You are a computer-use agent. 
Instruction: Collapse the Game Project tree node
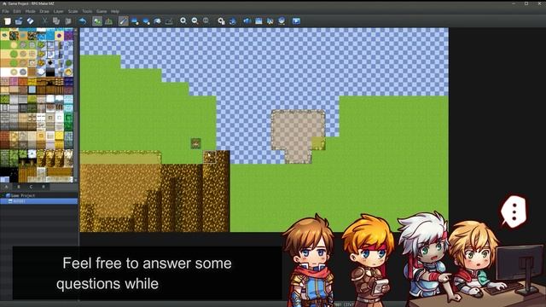[x=3, y=195]
